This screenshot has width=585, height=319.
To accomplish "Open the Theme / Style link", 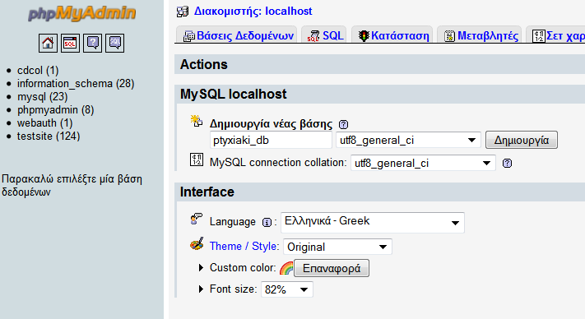I will [x=244, y=247].
